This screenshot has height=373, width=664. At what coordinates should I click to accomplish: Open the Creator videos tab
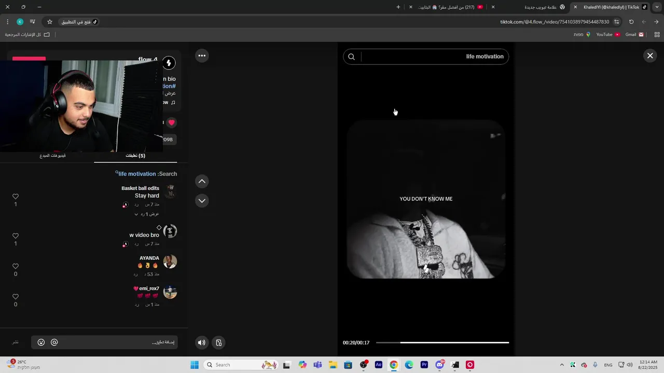pyautogui.click(x=52, y=155)
